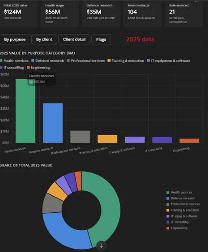Click the Training & education axis label
208x252 pixels.
click(93, 151)
